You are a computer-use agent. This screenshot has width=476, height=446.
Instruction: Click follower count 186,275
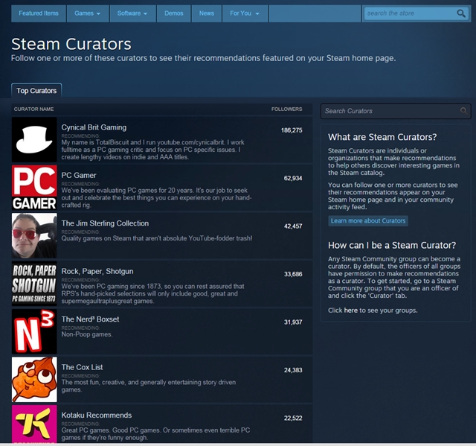point(292,130)
